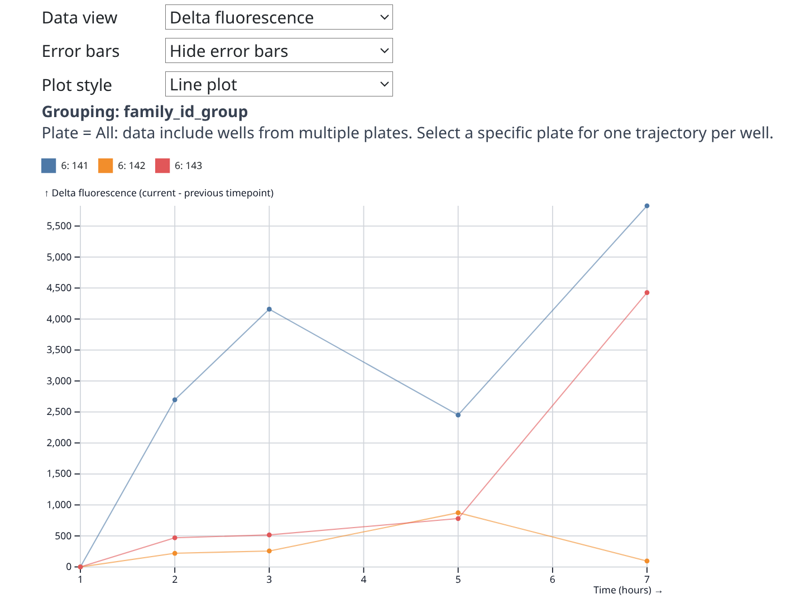The height and width of the screenshot is (604, 786).
Task: Click the orange data point at hour 7
Action: coord(647,561)
